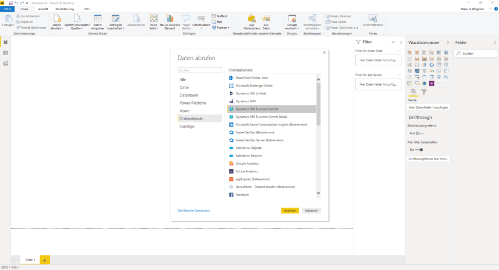Select the Aus Marketplace icon
Screen dimensions: 499x270
click(x=251, y=22)
